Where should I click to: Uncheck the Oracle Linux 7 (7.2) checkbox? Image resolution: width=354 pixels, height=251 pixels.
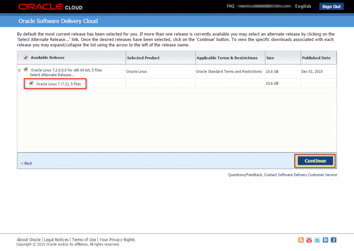coord(31,83)
